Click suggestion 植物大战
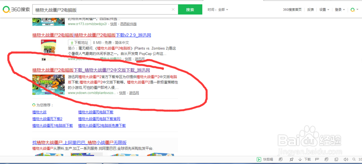362x164 pixels. (39, 112)
